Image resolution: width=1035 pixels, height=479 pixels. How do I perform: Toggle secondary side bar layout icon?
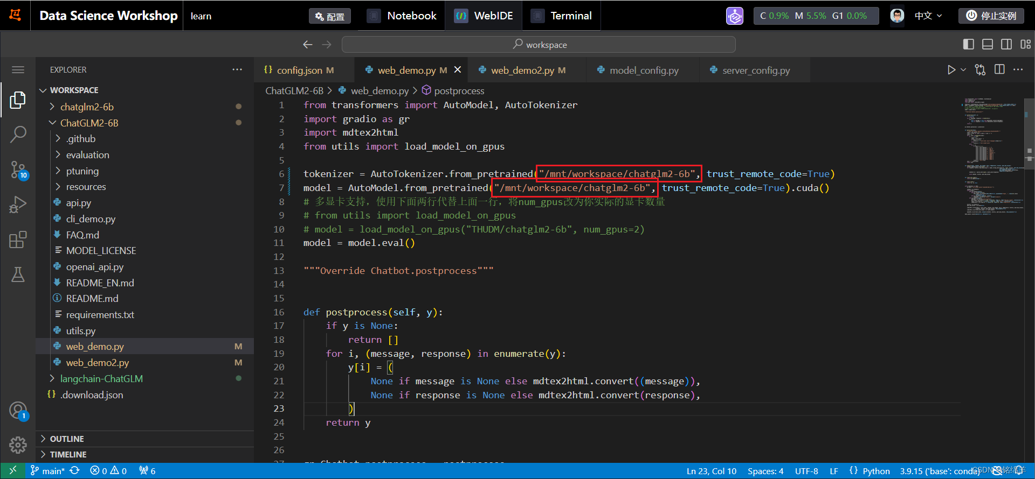[x=1006, y=44]
